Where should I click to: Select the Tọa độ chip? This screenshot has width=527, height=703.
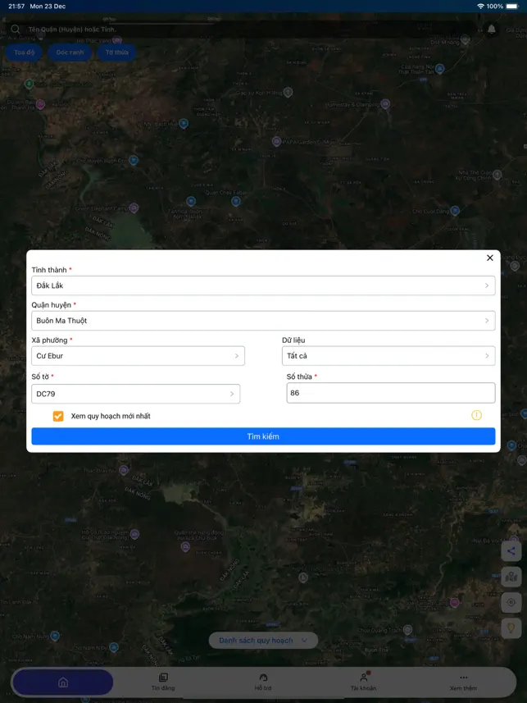click(25, 52)
